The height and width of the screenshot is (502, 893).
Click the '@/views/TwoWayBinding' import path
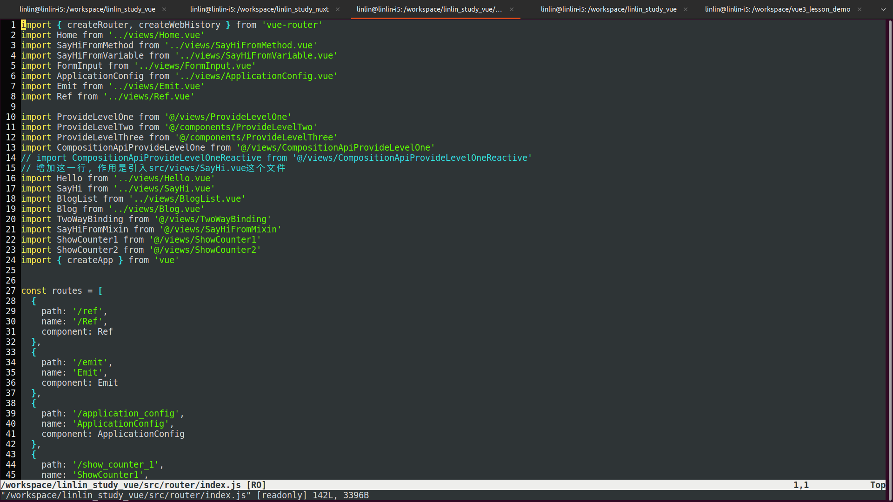(x=213, y=219)
